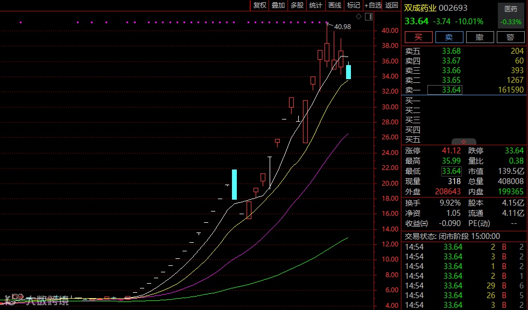
Task: Toggle the side panel layout icon
Action: point(369,17)
